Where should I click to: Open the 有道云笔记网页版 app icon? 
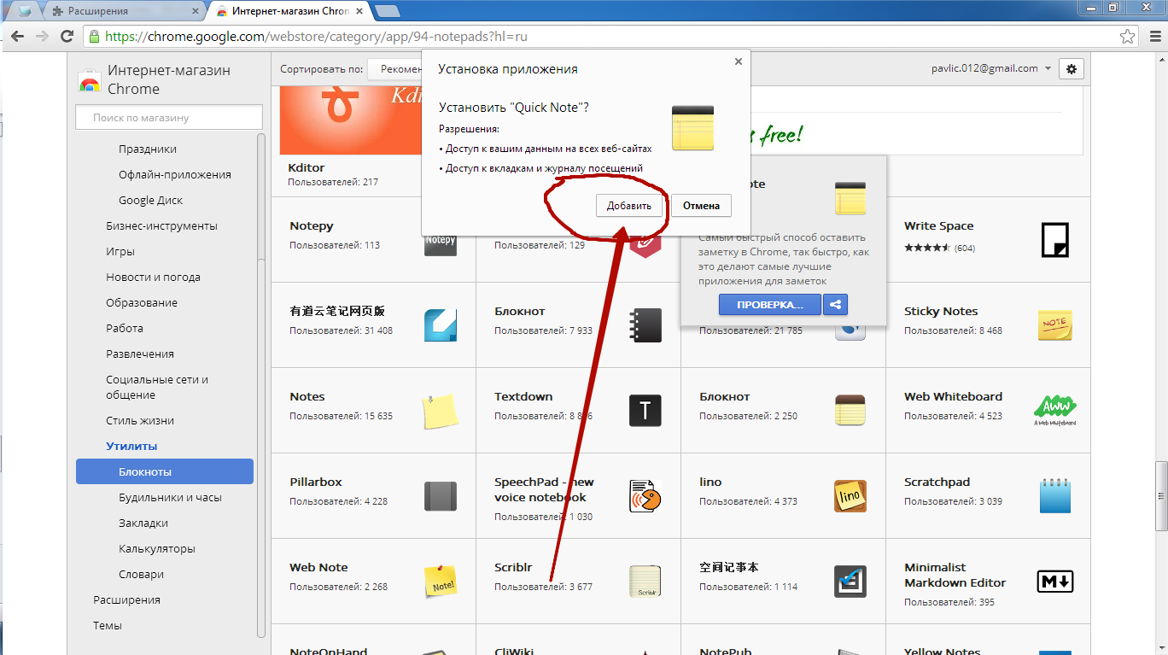441,325
